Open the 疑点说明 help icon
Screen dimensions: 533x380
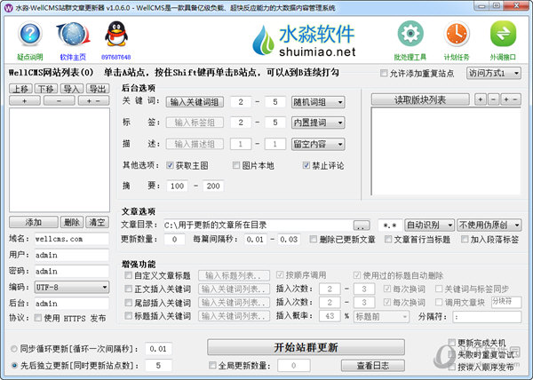pyautogui.click(x=30, y=35)
